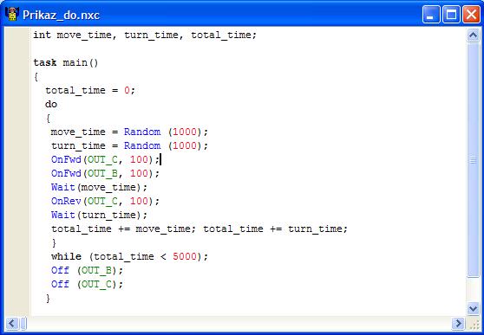Screen dimensions: 484x335
Task: Click the vertical scrollbar up arrow
Action: point(473,35)
